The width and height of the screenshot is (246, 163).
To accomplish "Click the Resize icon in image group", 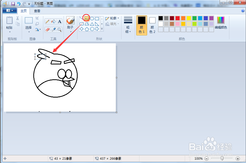I will (37, 24).
